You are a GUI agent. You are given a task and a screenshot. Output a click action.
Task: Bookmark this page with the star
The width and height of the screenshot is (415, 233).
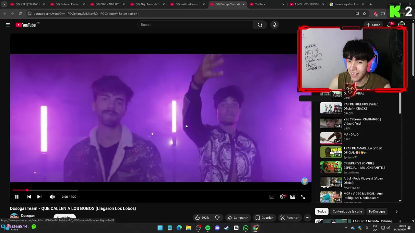click(364, 14)
